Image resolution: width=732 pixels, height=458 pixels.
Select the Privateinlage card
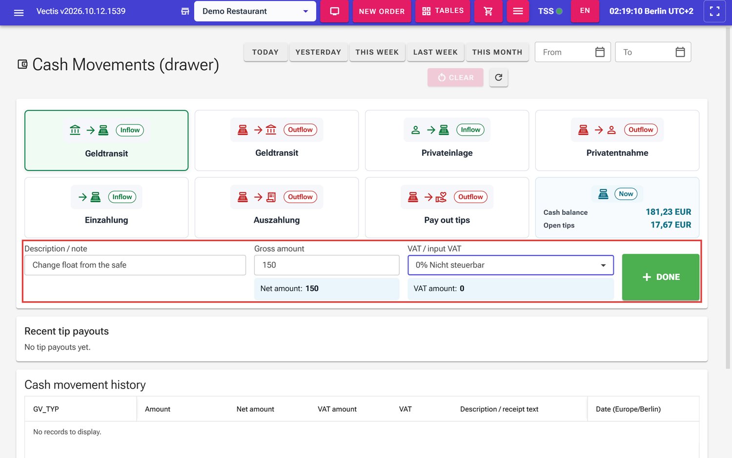click(x=447, y=141)
